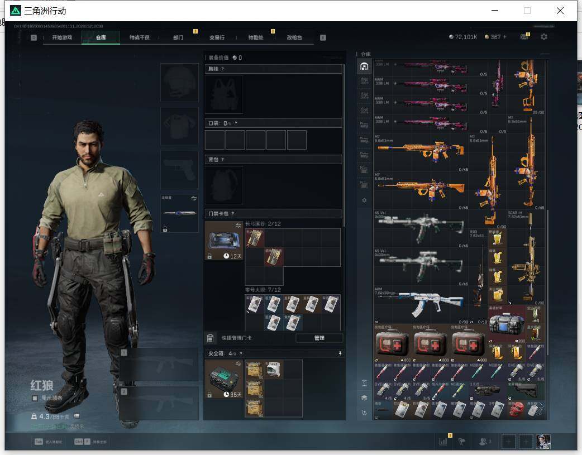The height and width of the screenshot is (455, 582).
Task: Open stash sidebar gear settings
Action: [x=364, y=200]
